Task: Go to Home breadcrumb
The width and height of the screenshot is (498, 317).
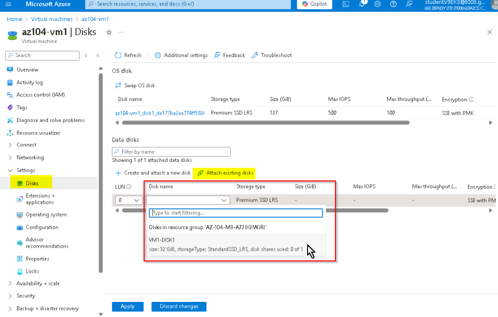Action: (15, 19)
